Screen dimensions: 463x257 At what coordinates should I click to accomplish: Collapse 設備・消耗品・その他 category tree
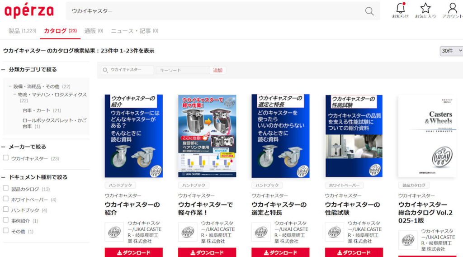point(10,86)
